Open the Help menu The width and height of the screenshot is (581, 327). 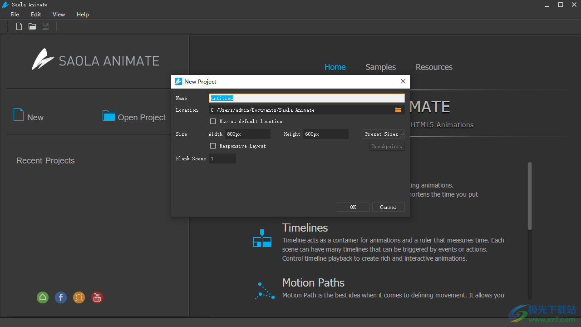tap(83, 14)
